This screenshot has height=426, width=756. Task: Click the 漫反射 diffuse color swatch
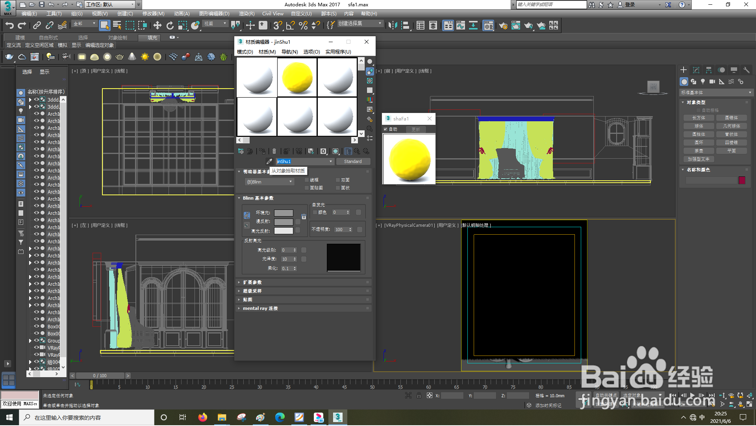[283, 222]
